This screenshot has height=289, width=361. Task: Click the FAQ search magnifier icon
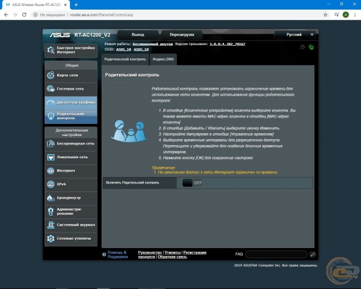(x=312, y=255)
